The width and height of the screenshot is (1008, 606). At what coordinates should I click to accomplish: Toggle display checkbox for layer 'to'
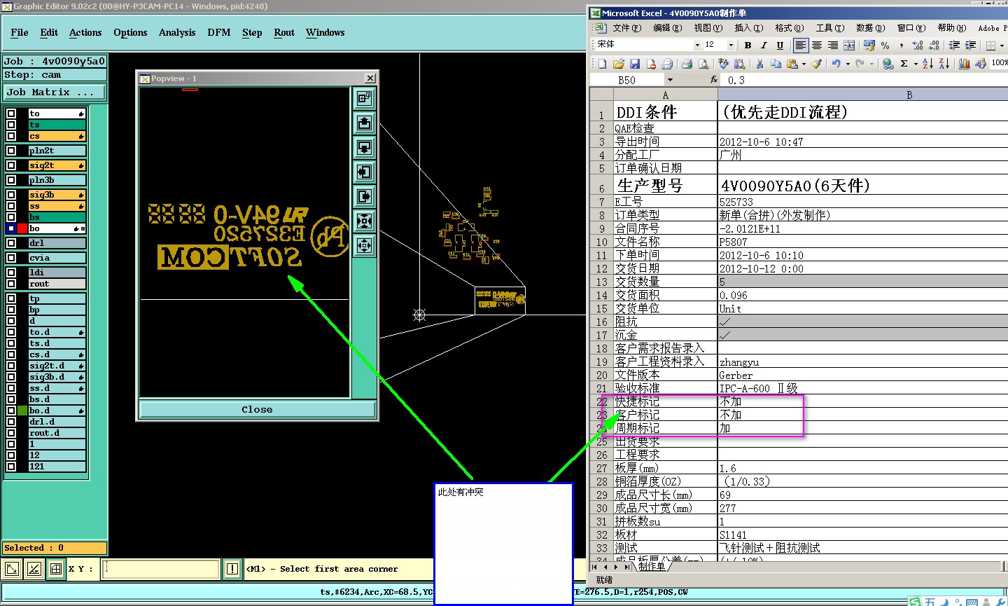(x=11, y=113)
